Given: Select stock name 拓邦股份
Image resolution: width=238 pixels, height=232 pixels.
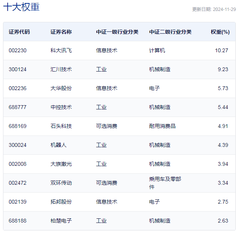Looking at the screenshot, I should [x=61, y=202].
